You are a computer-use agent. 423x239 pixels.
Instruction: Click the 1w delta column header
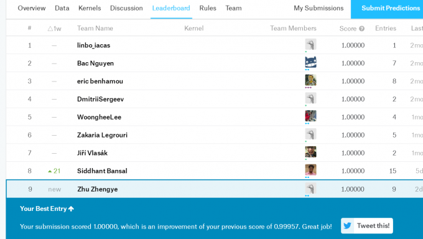(54, 29)
